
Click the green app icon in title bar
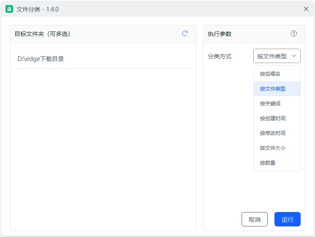9,9
